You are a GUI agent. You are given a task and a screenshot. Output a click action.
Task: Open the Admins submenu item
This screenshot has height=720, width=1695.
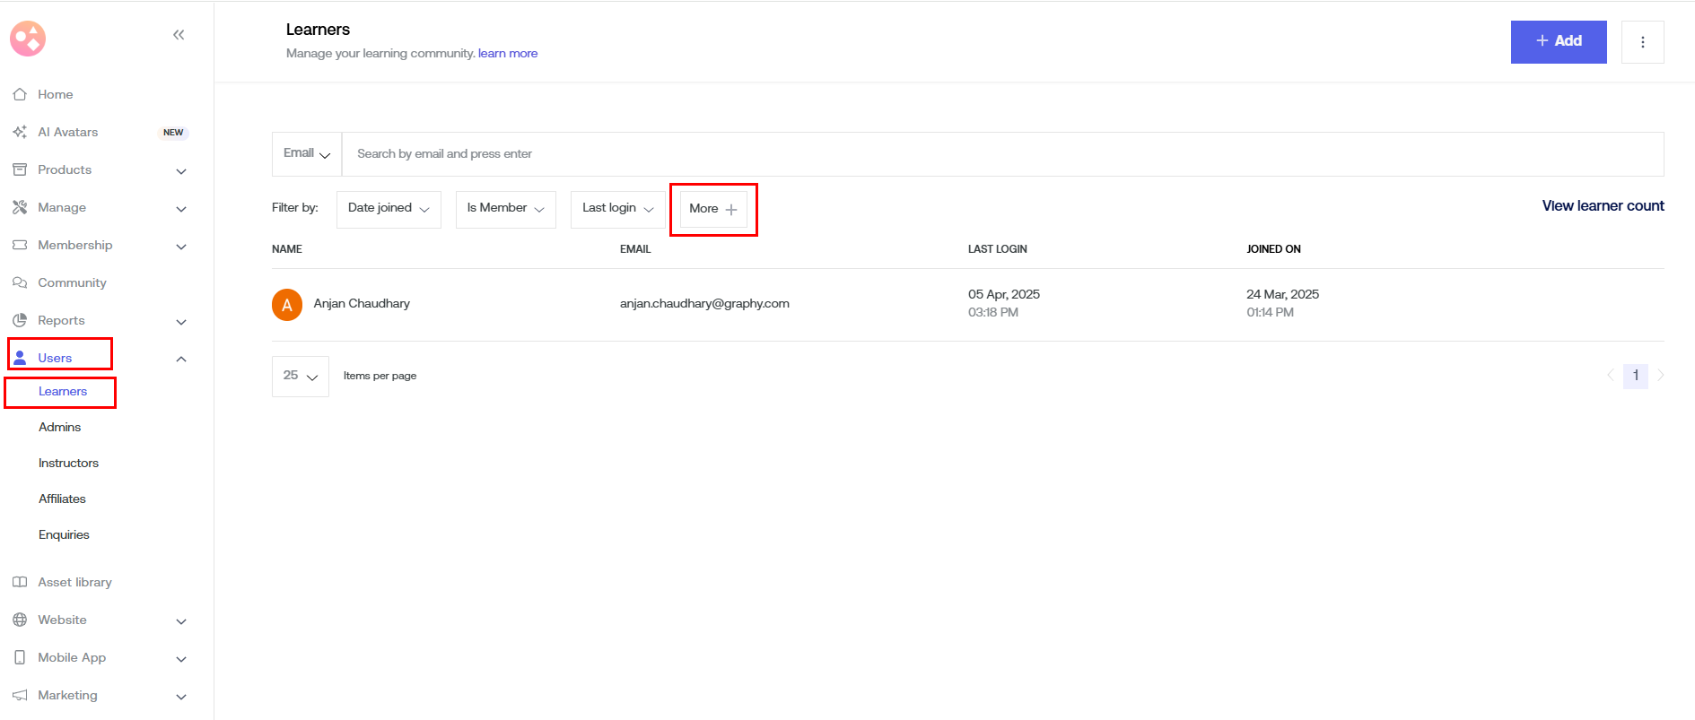click(x=60, y=428)
